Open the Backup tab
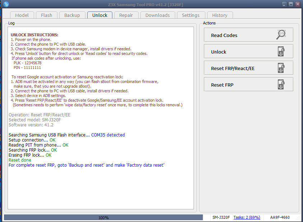This screenshot has height=222, width=303. point(72,15)
